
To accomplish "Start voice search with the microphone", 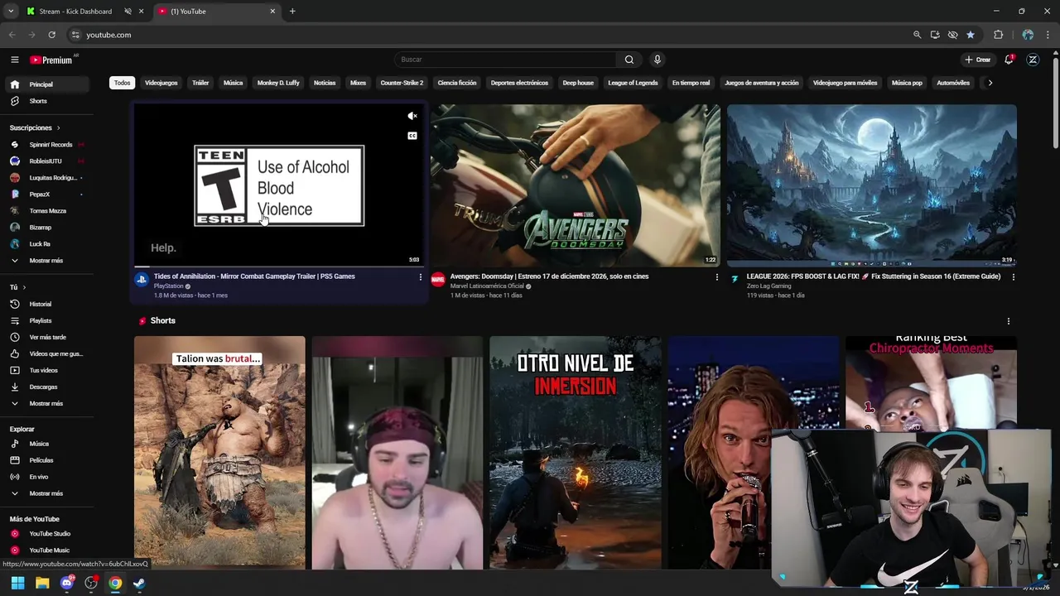I will tap(658, 60).
